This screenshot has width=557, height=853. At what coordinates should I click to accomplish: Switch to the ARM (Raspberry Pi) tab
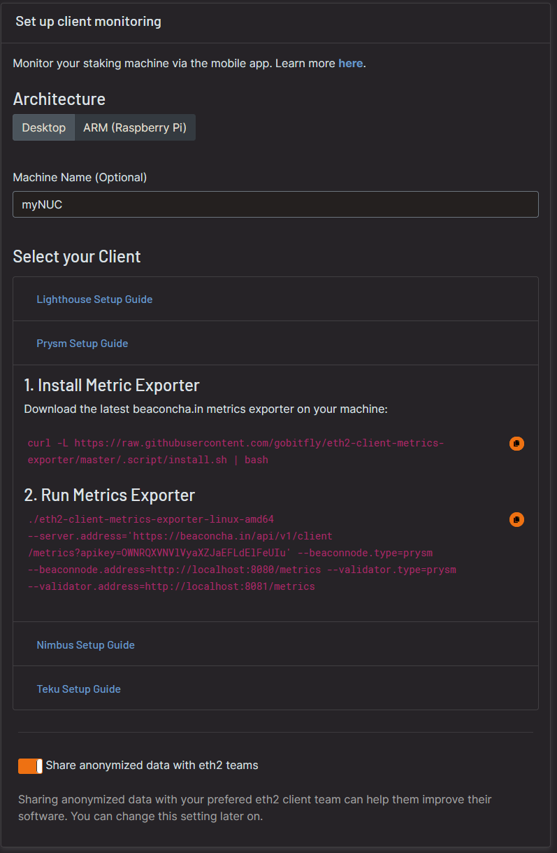[134, 127]
